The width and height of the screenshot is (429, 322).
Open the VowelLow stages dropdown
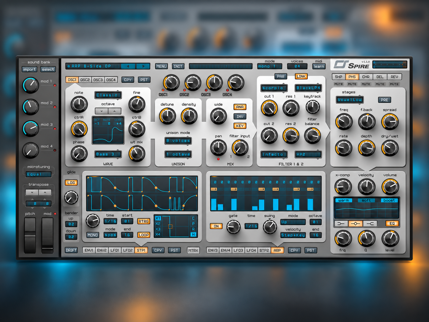pyautogui.click(x=350, y=100)
